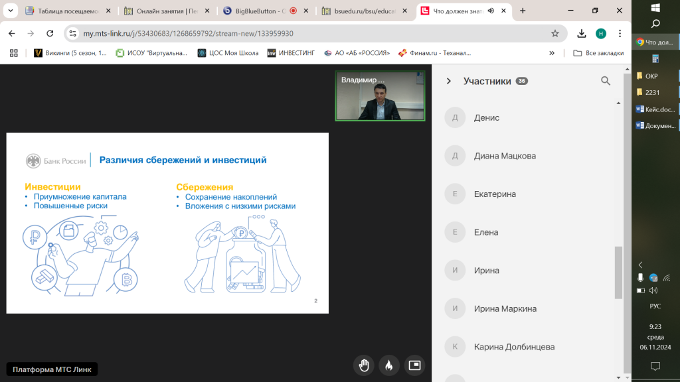The image size is (680, 382).
Task: Select participant Диана Мацкова
Action: tap(505, 156)
